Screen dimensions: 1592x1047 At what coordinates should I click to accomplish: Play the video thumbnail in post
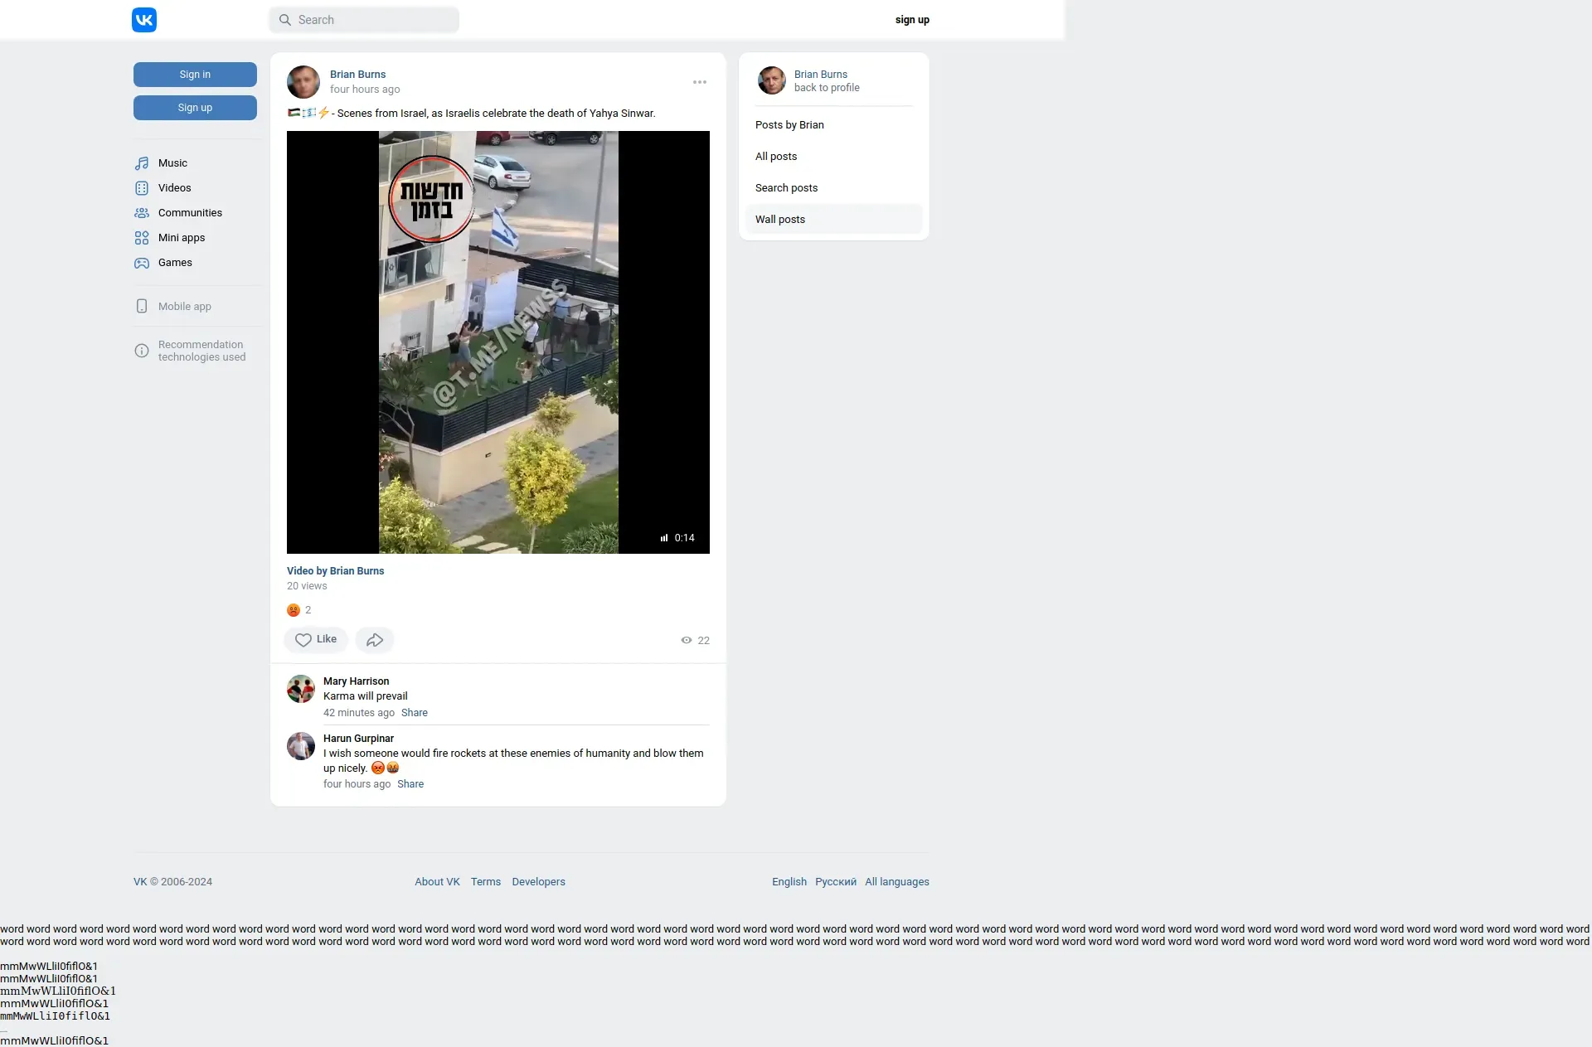click(x=498, y=342)
